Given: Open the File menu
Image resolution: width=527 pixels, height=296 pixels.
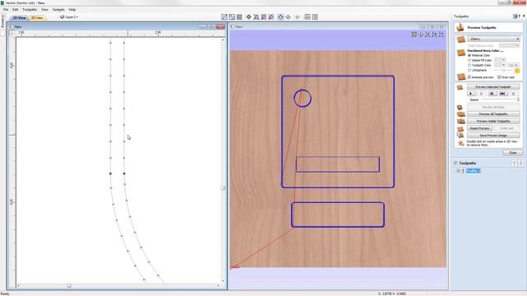Looking at the screenshot, I should [6, 9].
